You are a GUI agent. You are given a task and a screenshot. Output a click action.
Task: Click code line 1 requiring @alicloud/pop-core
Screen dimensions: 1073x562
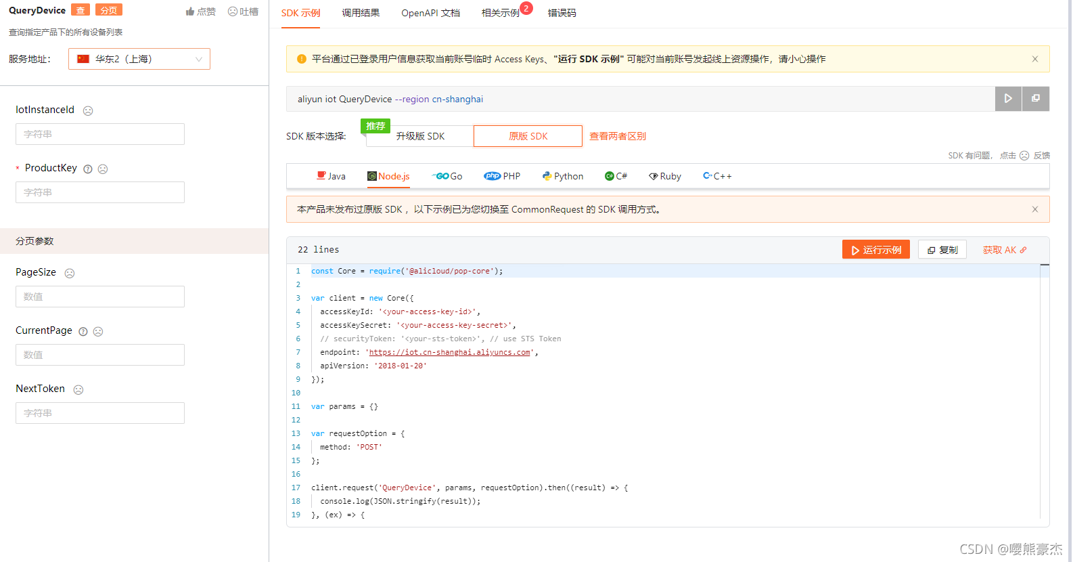point(407,271)
